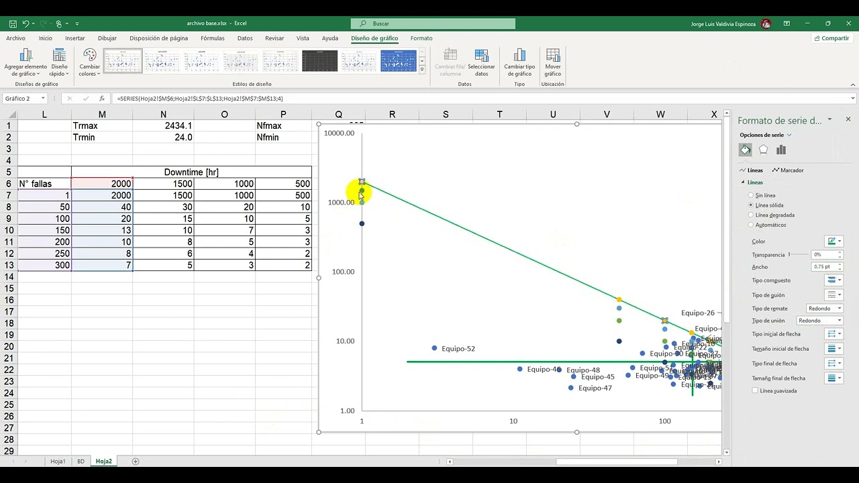859x483 pixels.
Task: Open the Diseño rápido layouts
Action: coord(59,62)
